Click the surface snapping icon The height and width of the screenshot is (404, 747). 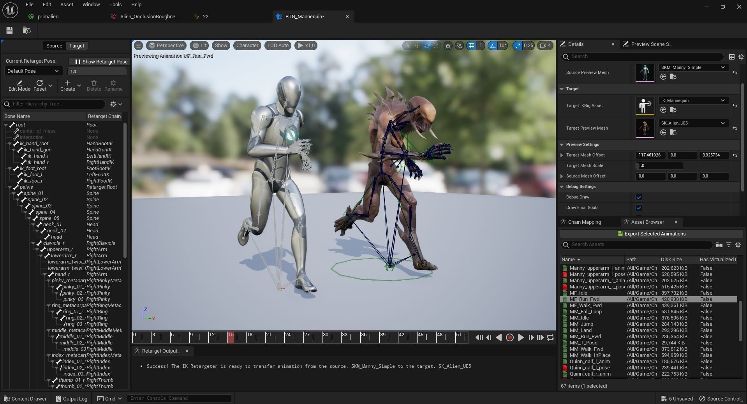(x=460, y=46)
